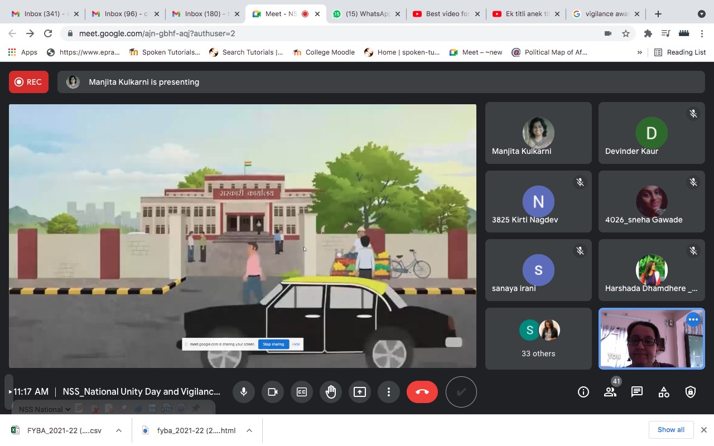Turn on captions
The image size is (714, 446).
[x=302, y=392]
